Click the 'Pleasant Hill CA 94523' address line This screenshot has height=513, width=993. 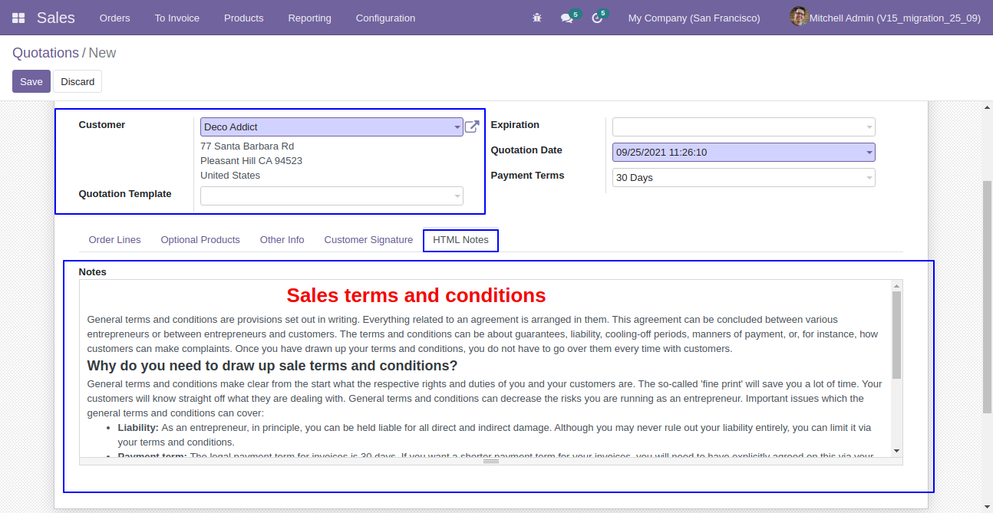tap(251, 160)
